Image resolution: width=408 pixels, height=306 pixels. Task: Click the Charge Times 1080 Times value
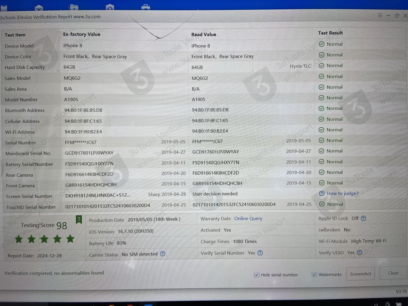click(244, 242)
